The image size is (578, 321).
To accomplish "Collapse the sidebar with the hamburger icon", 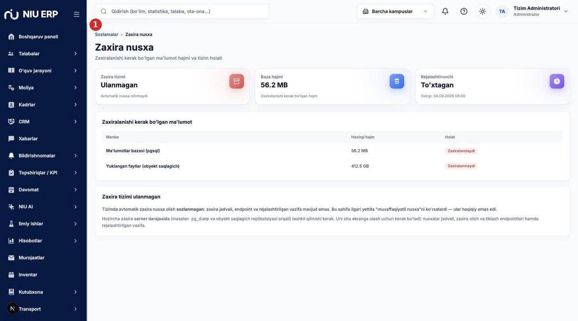I will [77, 14].
